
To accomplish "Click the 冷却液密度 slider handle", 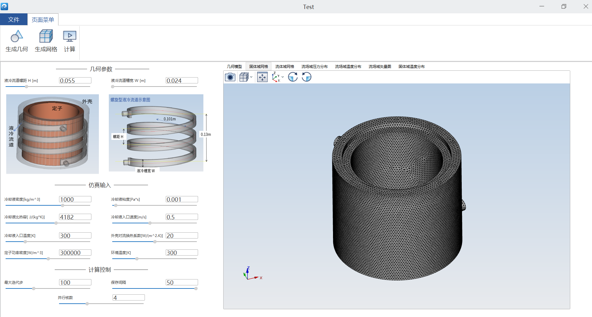I will pos(62,205).
